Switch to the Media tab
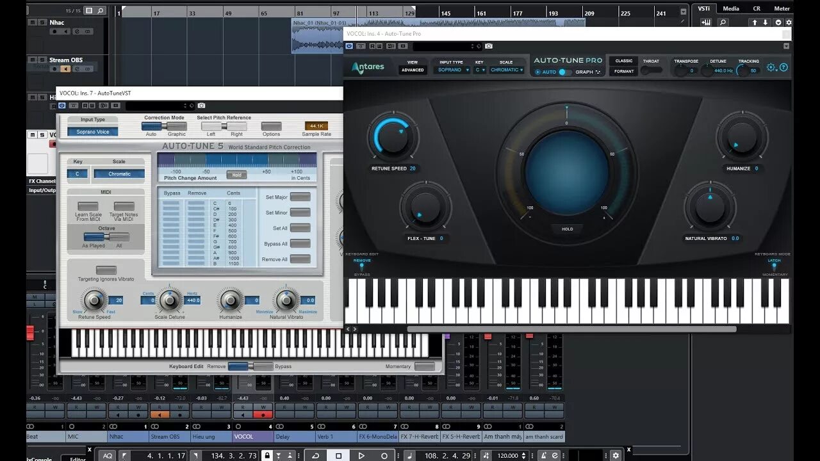The image size is (820, 461). point(730,8)
